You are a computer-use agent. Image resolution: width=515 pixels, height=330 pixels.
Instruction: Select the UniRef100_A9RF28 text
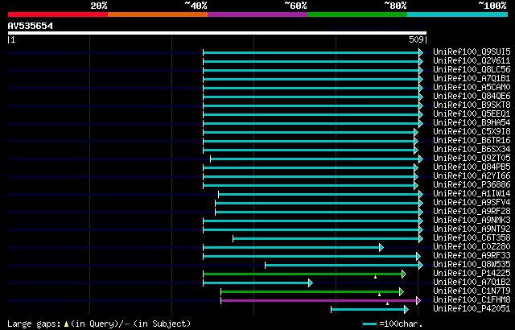pyautogui.click(x=472, y=212)
